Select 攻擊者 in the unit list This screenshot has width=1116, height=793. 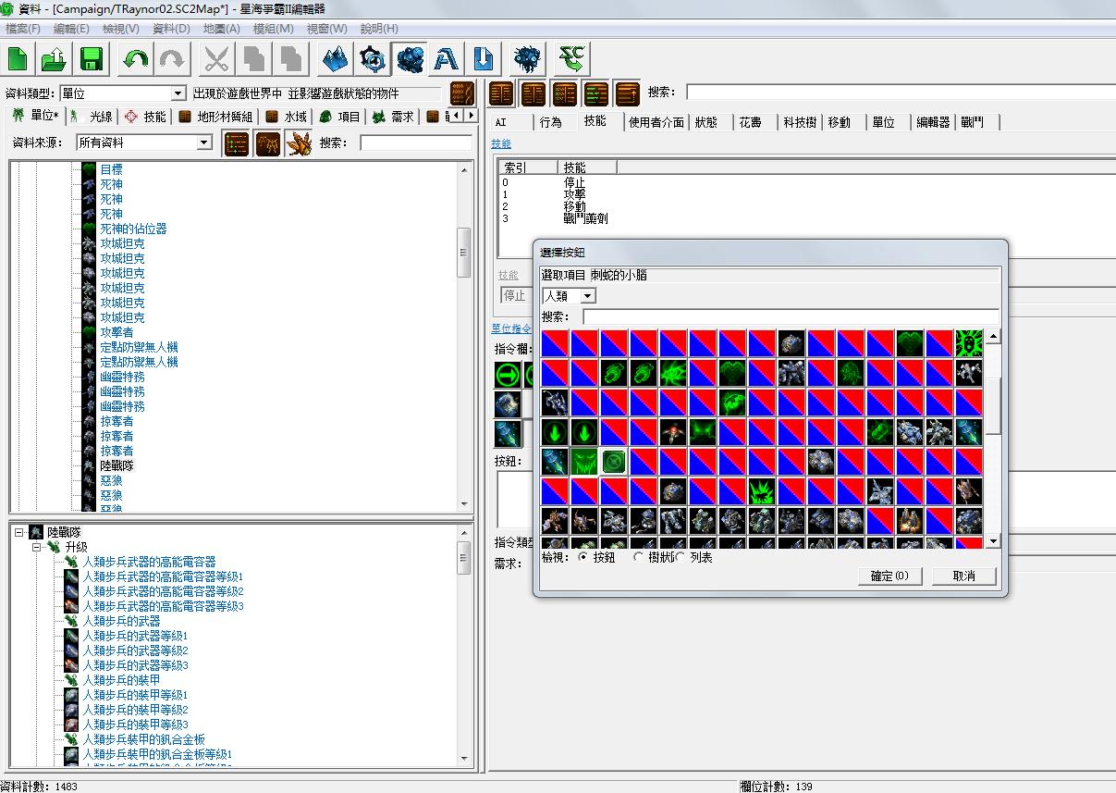117,332
